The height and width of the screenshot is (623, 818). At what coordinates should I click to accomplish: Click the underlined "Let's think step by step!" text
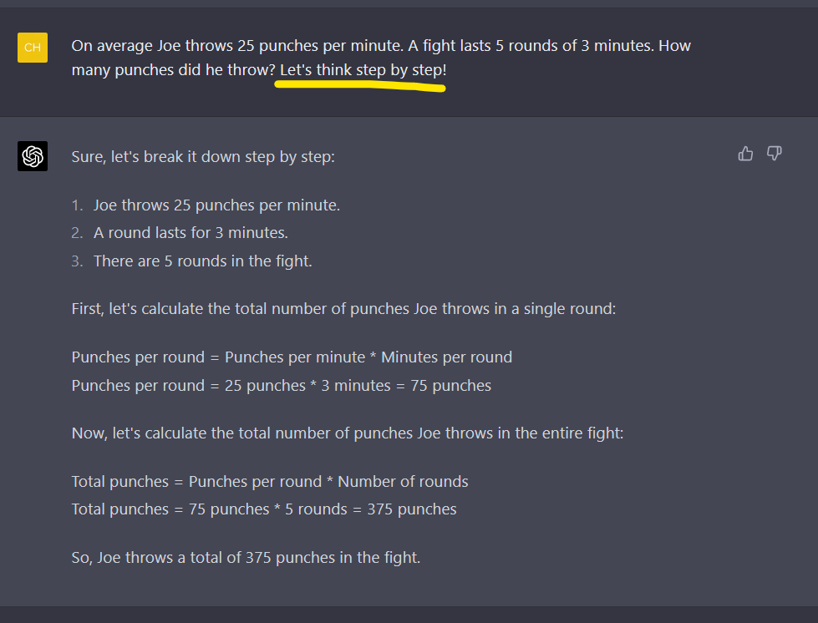pos(363,70)
